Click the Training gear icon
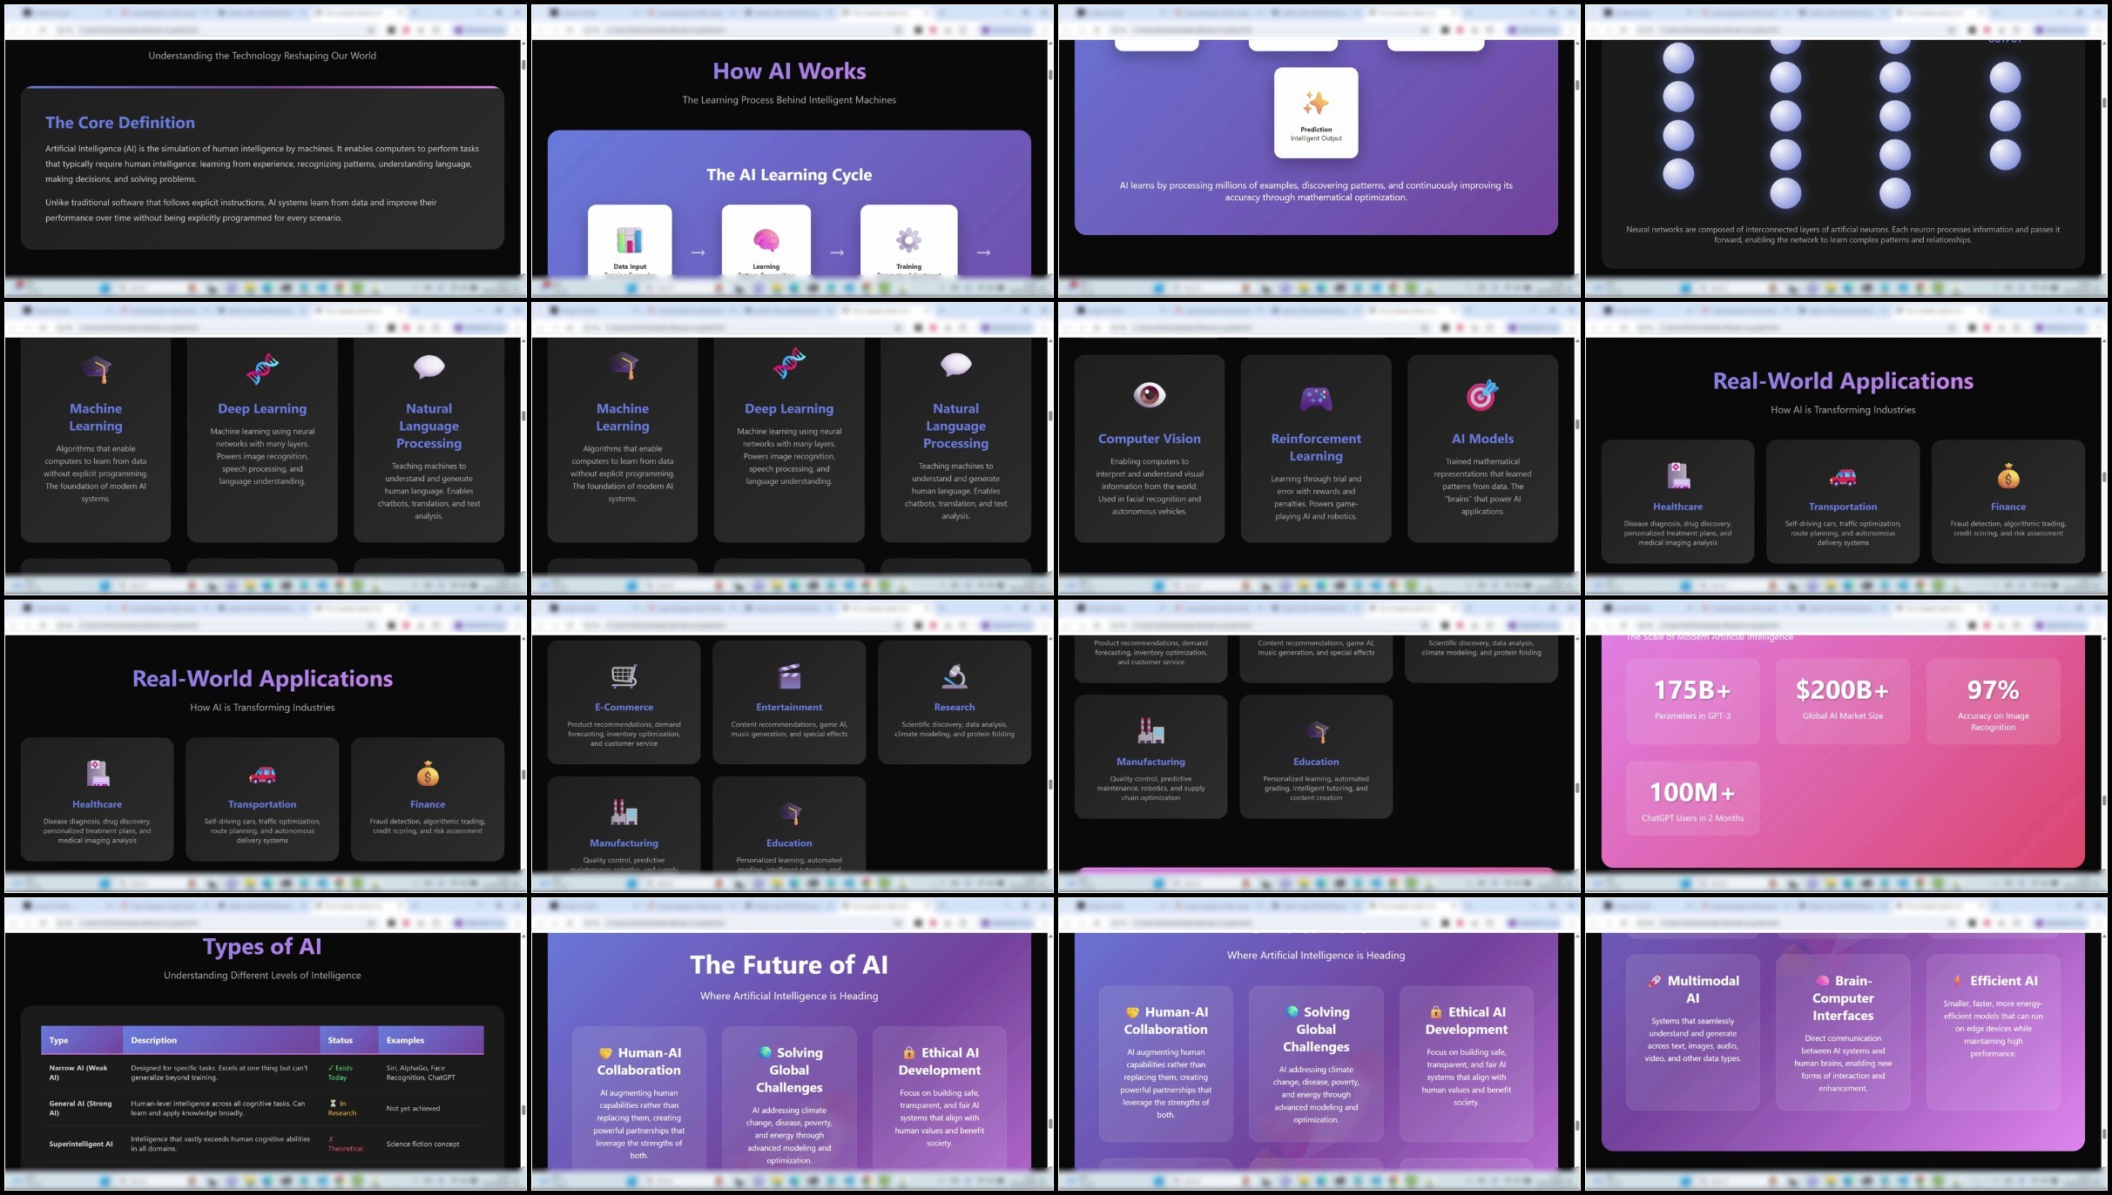Screen dimensions: 2112x1195 908,239
